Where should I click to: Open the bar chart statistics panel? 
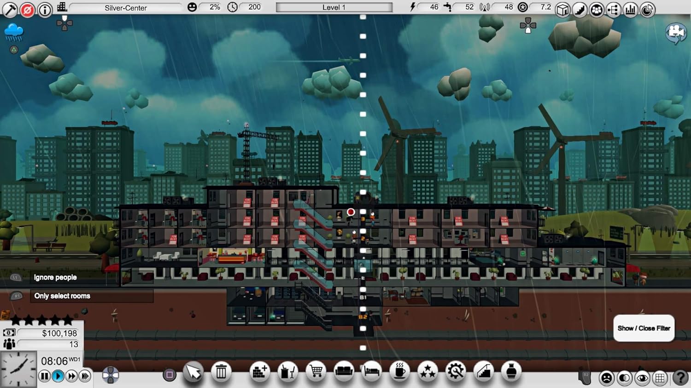pyautogui.click(x=630, y=9)
